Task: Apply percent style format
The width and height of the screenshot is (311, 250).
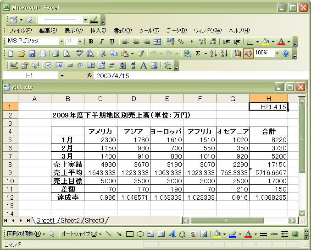Action: coord(181,42)
